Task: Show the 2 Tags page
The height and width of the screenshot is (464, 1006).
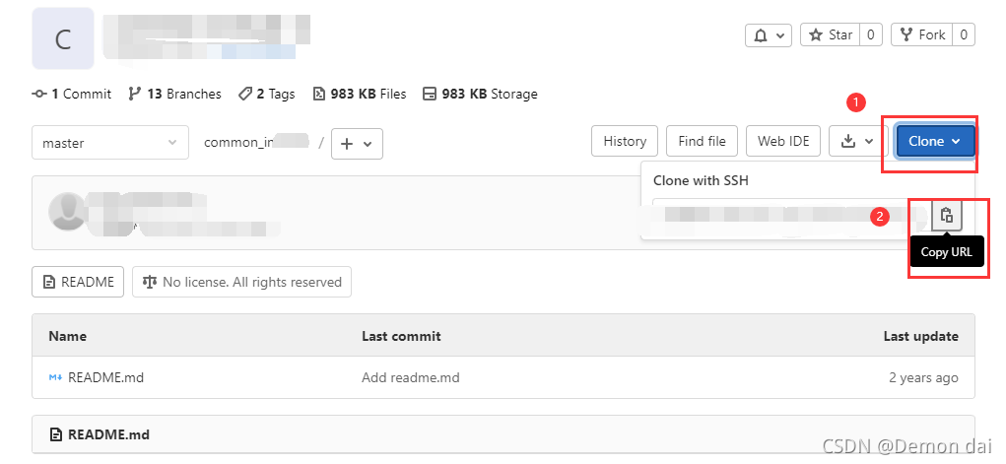Action: [266, 95]
